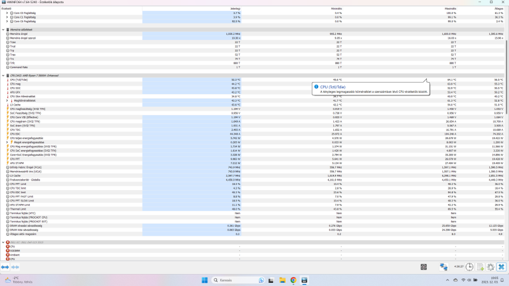509x286 pixels.
Task: Select the CPU teljes energiafogyasztás row
Action: pos(253,138)
